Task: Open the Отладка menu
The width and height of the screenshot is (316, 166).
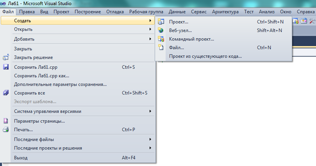Action: click(115, 12)
